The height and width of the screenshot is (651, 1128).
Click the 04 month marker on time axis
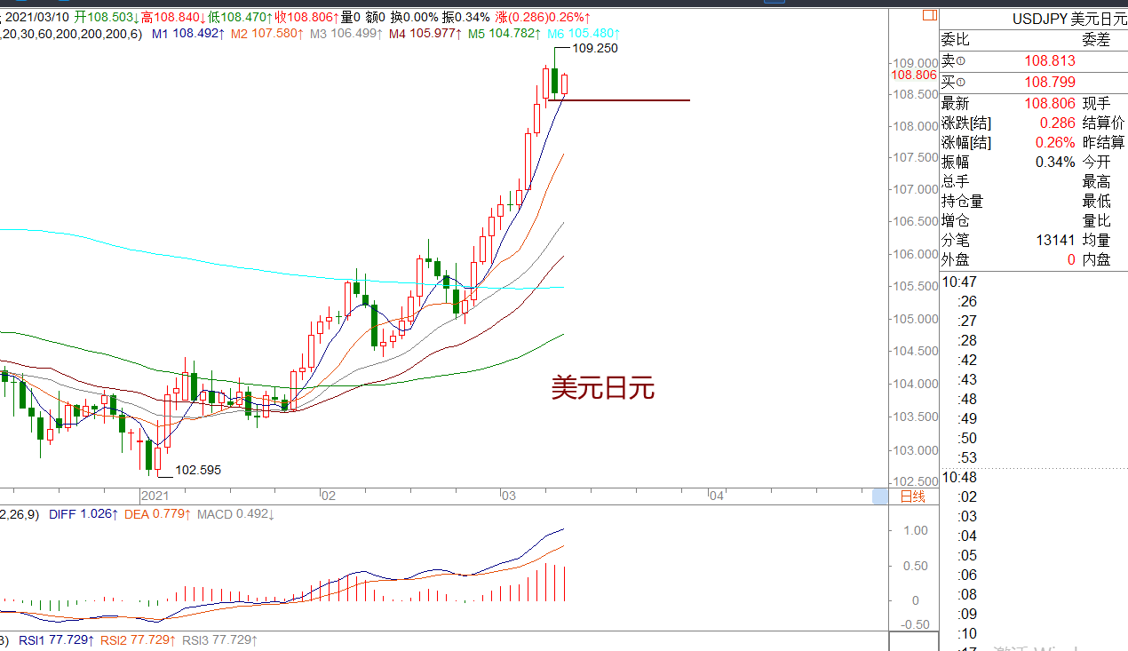point(716,496)
